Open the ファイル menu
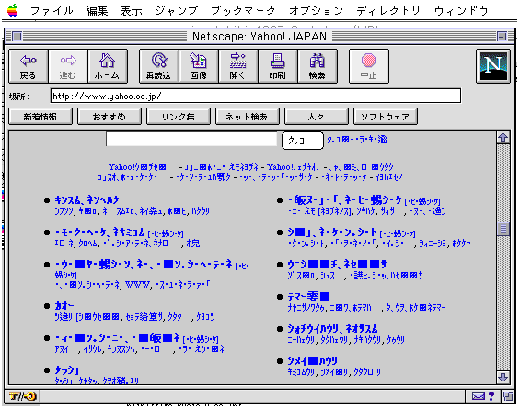 (52, 11)
